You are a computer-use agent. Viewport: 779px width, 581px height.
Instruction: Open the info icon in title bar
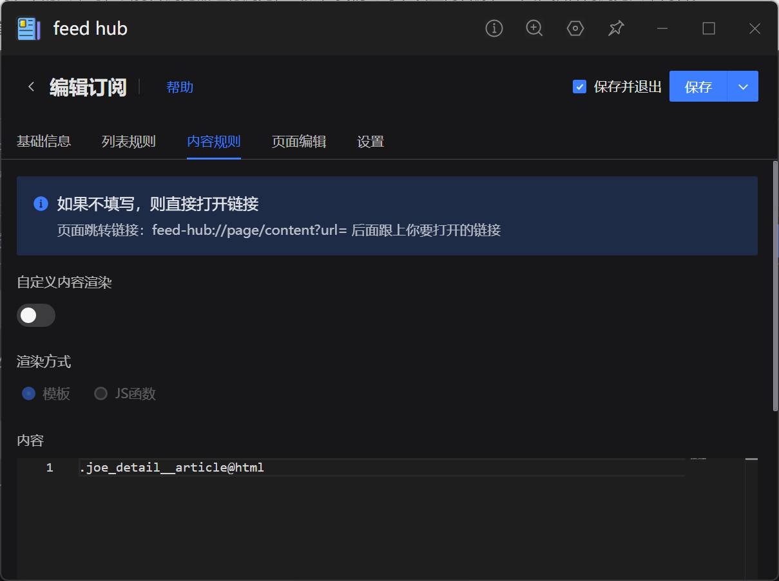click(x=494, y=28)
